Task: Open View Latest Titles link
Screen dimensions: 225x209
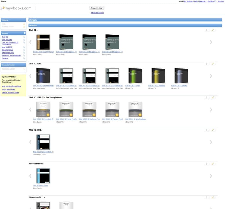Action: [x=8, y=90]
